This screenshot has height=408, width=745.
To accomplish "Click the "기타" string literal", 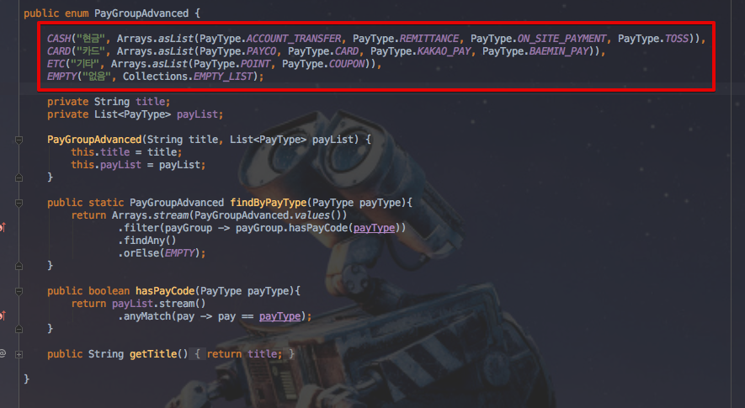I will (85, 64).
